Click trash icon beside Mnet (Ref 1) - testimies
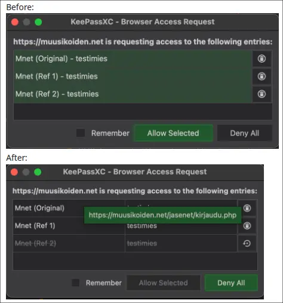Image resolution: width=283 pixels, height=303 pixels. [x=262, y=76]
